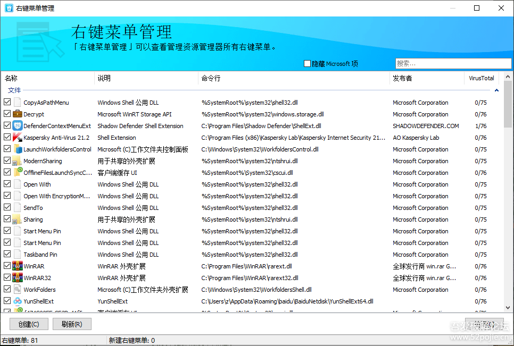
Task: Click 右键菜单: 81 status bar entry
Action: (20, 341)
